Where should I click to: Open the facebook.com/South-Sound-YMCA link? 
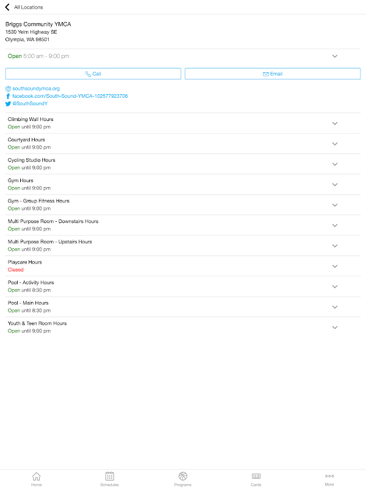[x=70, y=96]
